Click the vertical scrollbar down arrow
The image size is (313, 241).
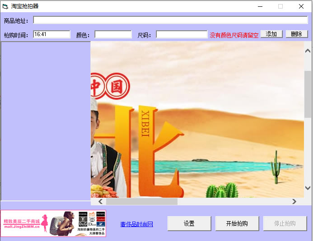[308, 188]
